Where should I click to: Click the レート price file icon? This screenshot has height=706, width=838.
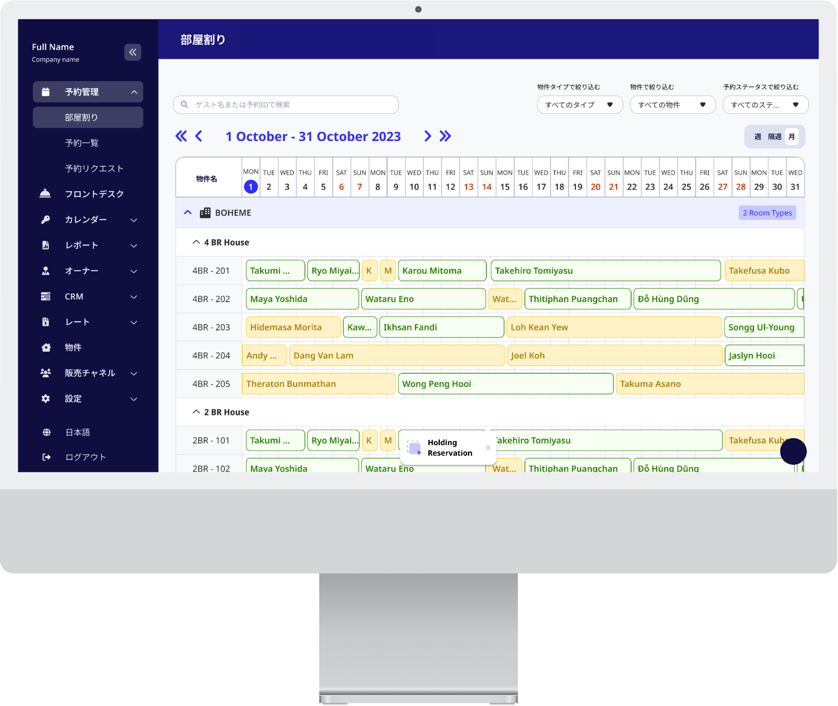[x=46, y=322]
